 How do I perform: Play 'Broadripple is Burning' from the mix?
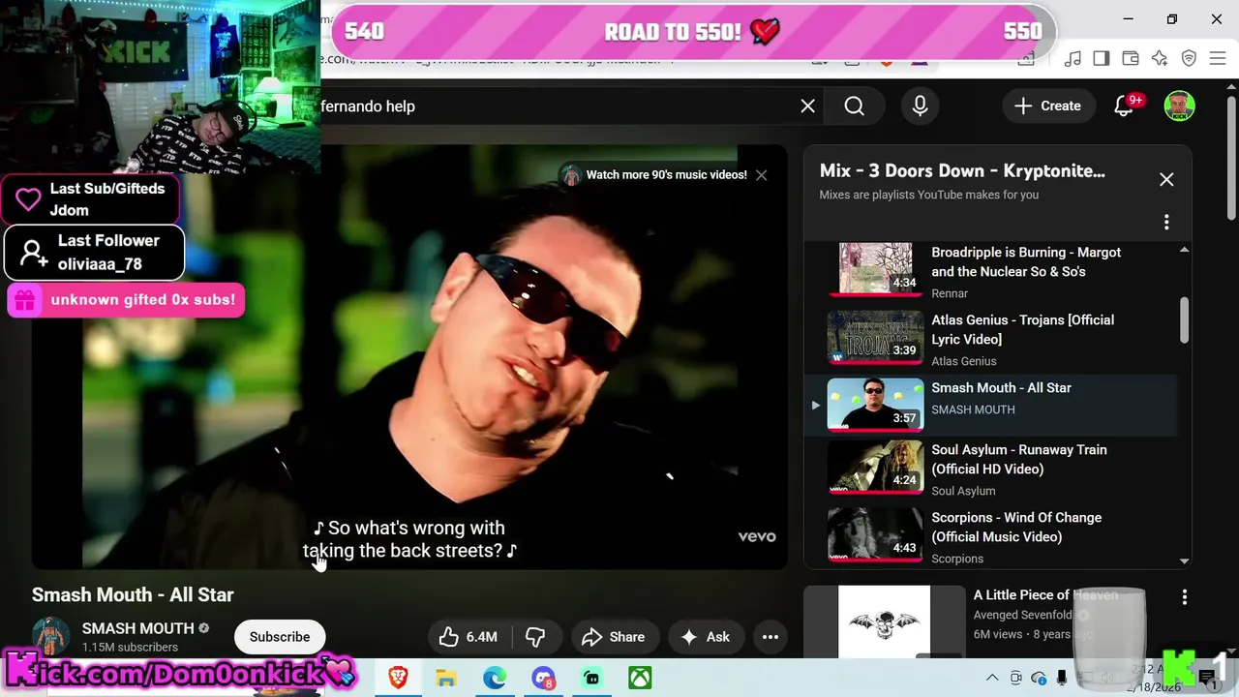(991, 271)
